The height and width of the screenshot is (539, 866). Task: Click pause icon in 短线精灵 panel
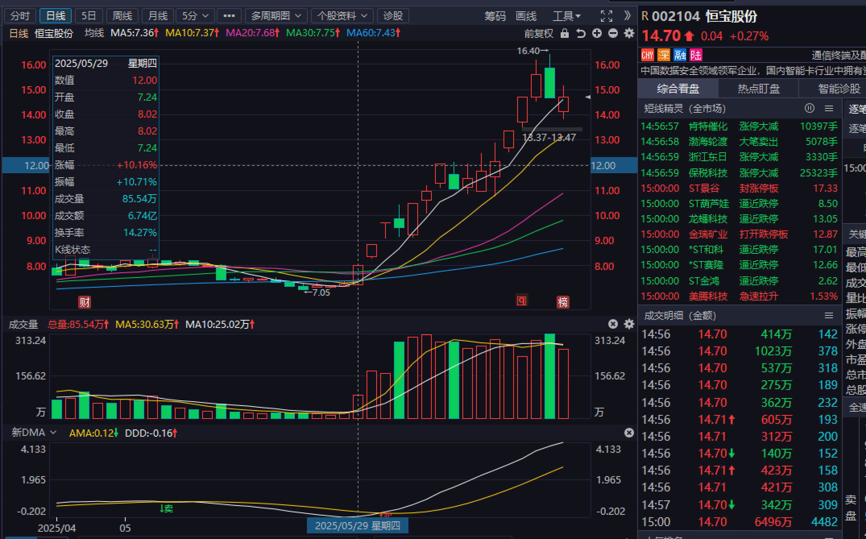click(809, 108)
